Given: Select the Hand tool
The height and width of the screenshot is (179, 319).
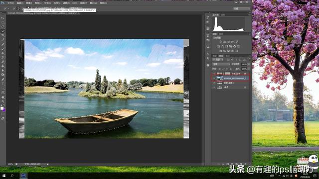Looking at the screenshot, I should (2, 97).
